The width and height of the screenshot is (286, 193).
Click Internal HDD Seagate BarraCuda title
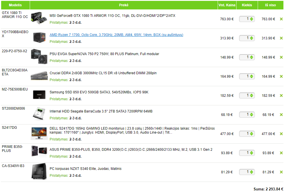pos(101,111)
